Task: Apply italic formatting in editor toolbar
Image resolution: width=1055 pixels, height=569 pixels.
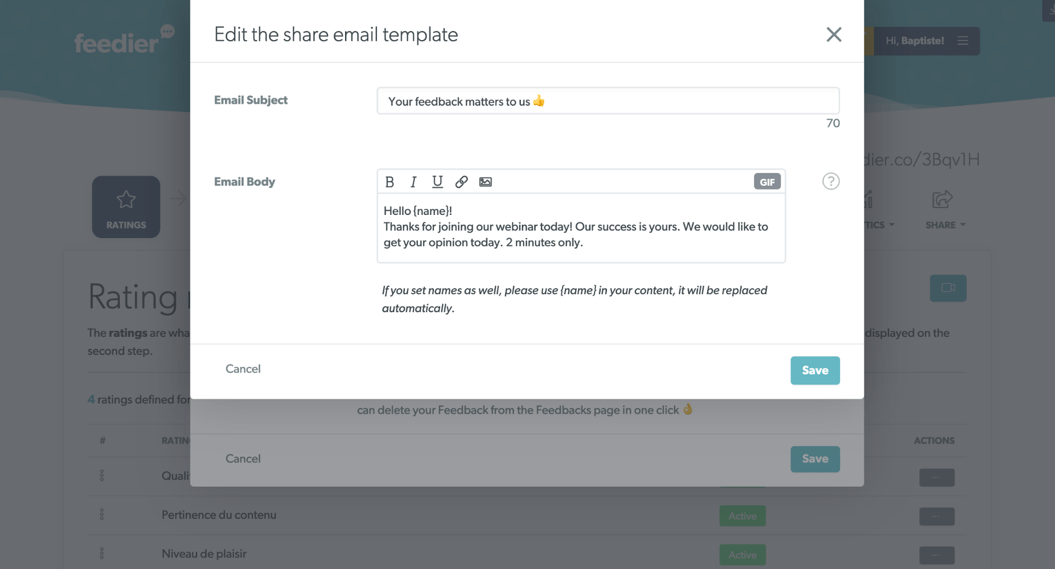Action: pyautogui.click(x=413, y=182)
